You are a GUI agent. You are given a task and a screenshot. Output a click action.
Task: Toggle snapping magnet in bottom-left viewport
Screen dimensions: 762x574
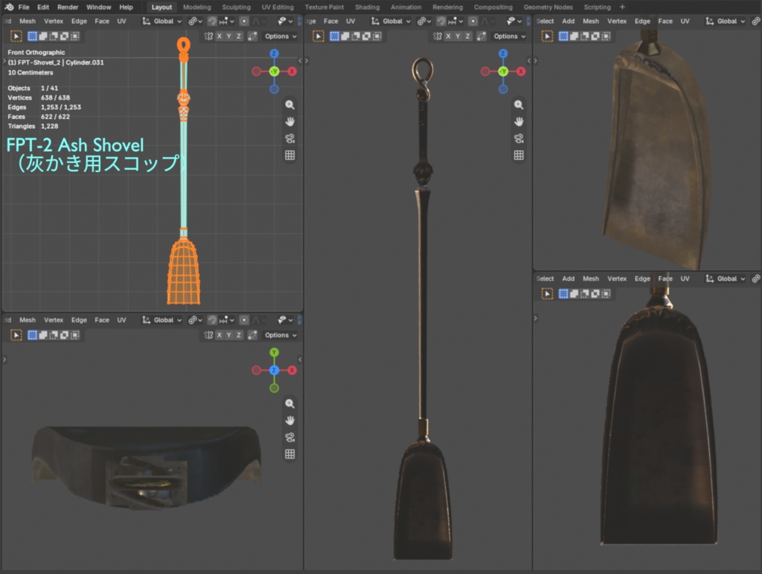pyautogui.click(x=212, y=320)
